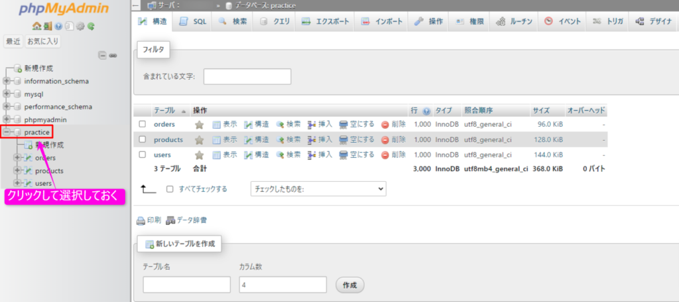The image size is (679, 302).
Task: Click the link icon in navigation panel
Action: [x=113, y=55]
